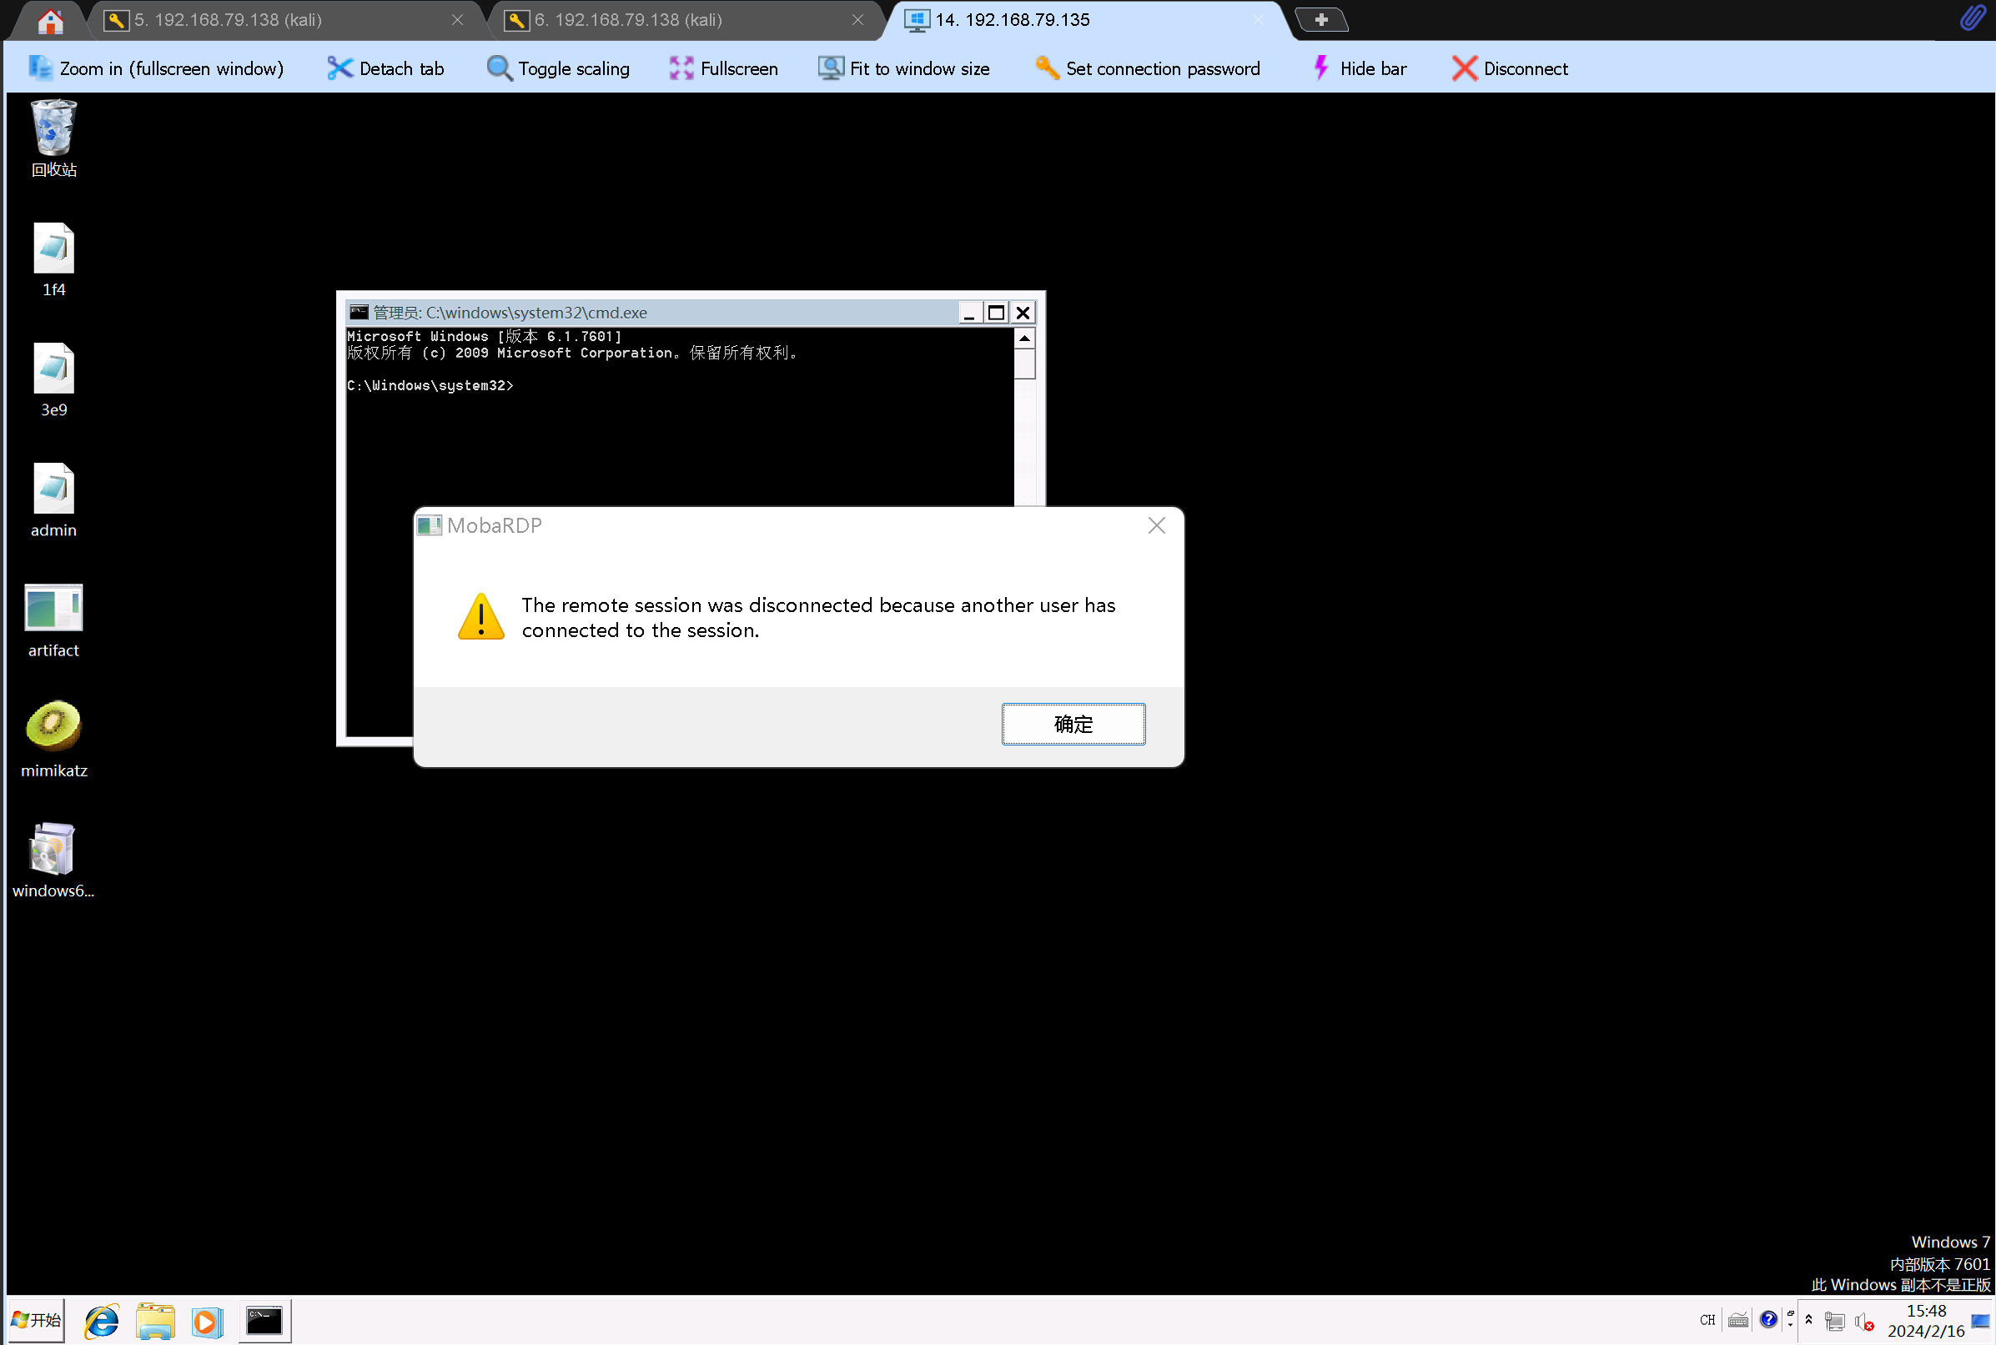Screen dimensions: 1996x1345
Task: Click the Detach tab scissors icon
Action: [339, 68]
